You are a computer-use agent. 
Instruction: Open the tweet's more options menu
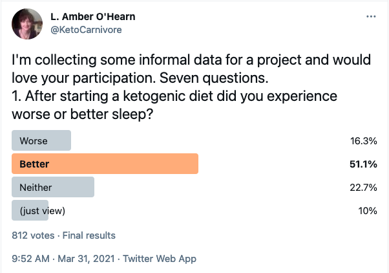(370, 16)
